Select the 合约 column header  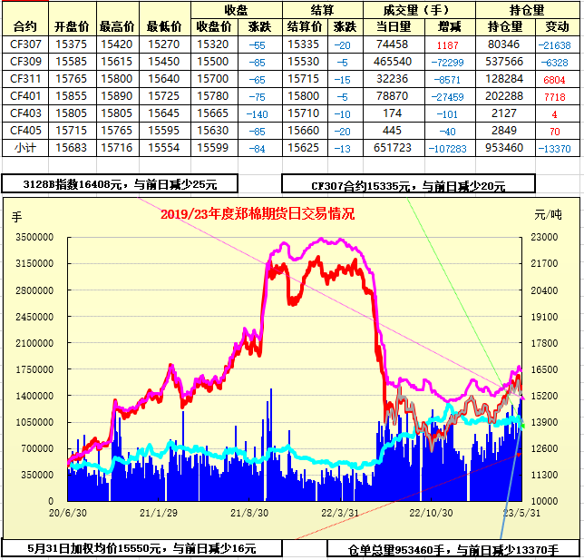(25, 26)
